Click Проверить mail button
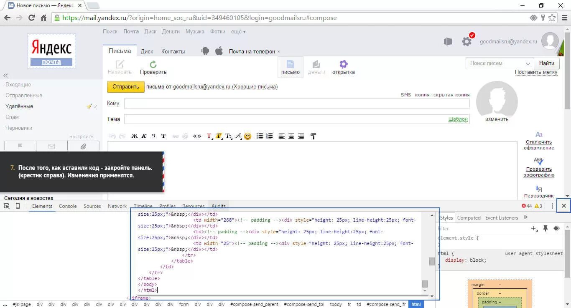The height and width of the screenshot is (308, 571). tap(153, 67)
